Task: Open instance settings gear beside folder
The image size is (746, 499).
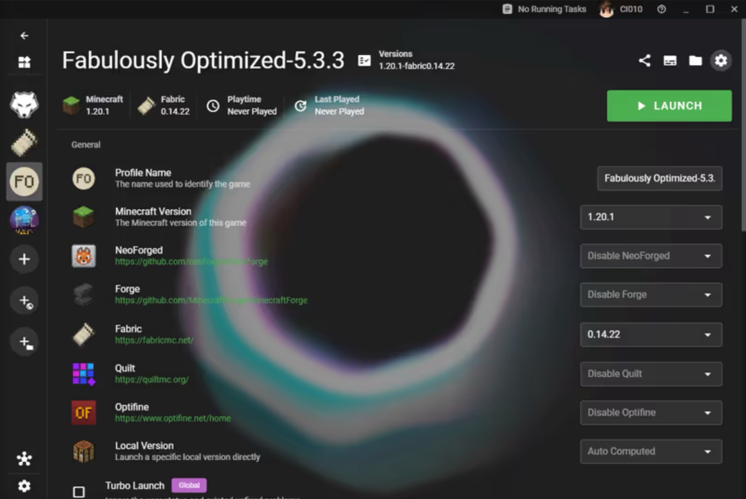Action: click(x=721, y=60)
